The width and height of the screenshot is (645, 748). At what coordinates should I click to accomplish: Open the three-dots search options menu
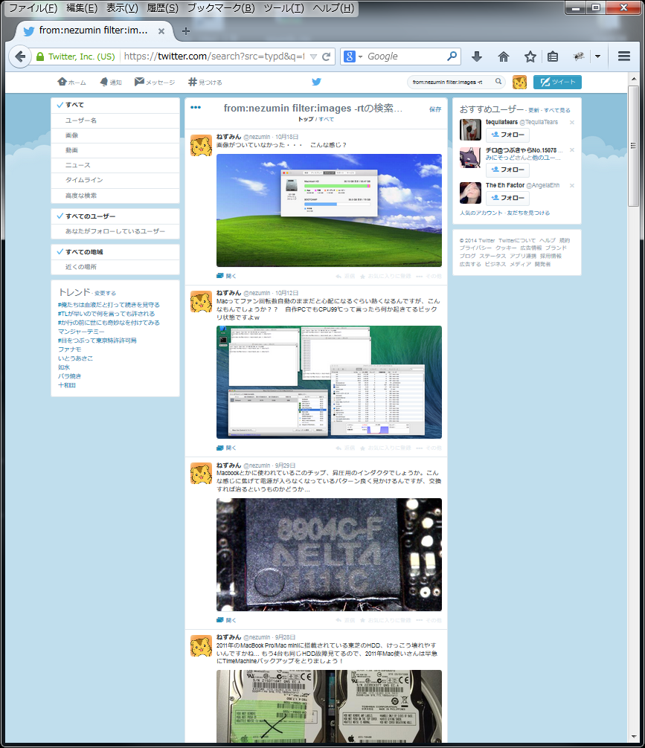click(x=196, y=107)
